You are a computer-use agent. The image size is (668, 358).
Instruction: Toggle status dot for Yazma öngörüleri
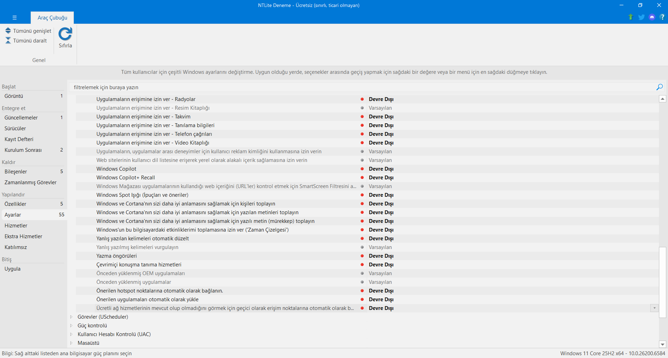click(x=362, y=256)
